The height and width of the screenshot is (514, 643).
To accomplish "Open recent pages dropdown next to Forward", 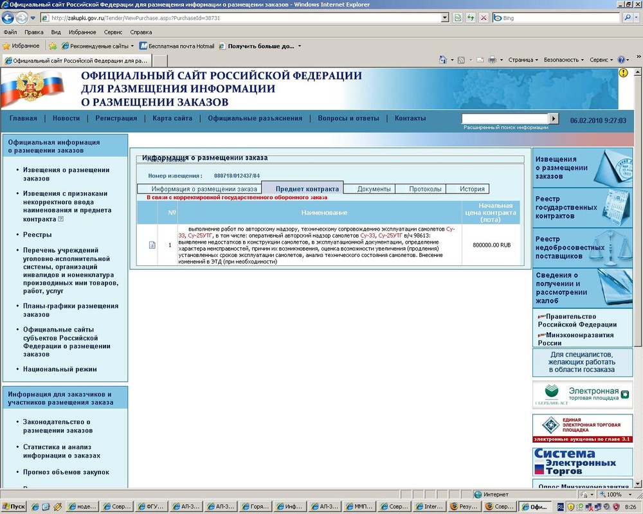I will tap(33, 17).
